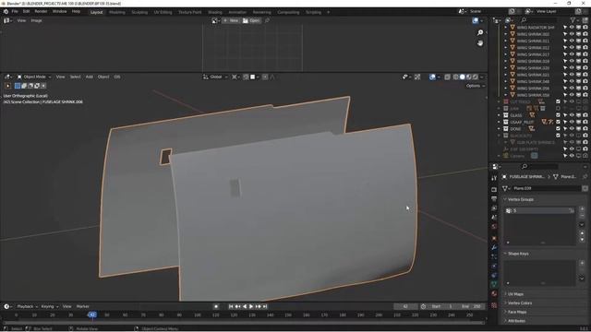
Task: Open the File menu
Action: pyautogui.click(x=15, y=12)
